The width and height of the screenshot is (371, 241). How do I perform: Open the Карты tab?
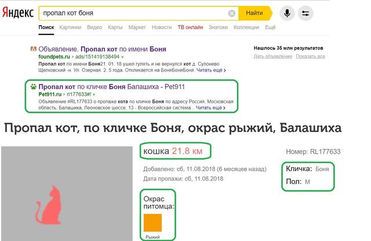[115, 27]
